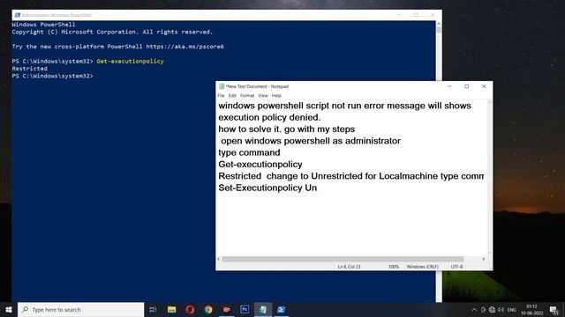Switch to the PowerShell taskbar icon
Screen dimensions: 565x317
[281, 309]
